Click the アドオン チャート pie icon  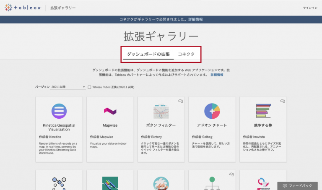point(212,111)
